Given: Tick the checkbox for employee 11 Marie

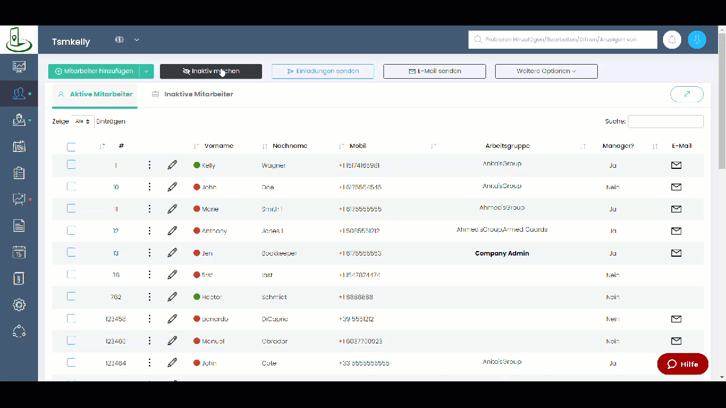Looking at the screenshot, I should (71, 208).
